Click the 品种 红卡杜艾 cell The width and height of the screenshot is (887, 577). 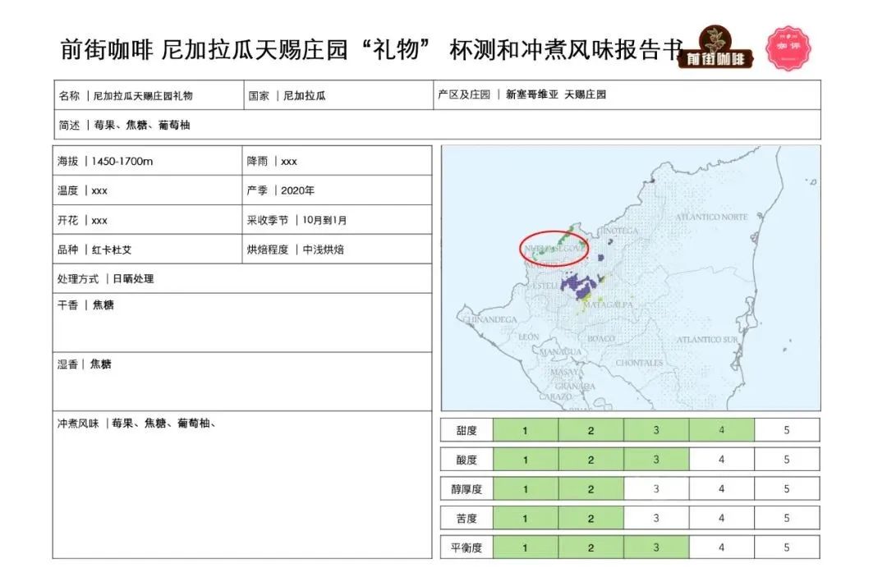pos(148,250)
